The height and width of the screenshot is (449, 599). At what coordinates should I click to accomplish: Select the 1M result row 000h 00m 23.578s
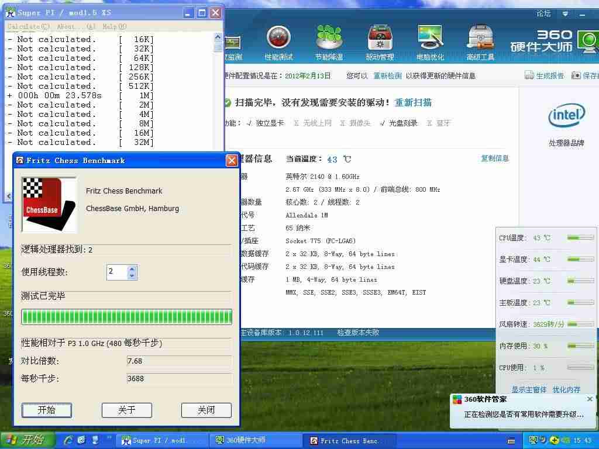coord(81,95)
